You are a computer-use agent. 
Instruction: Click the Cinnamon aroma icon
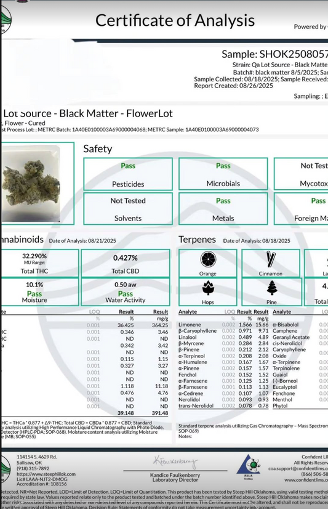271,259
